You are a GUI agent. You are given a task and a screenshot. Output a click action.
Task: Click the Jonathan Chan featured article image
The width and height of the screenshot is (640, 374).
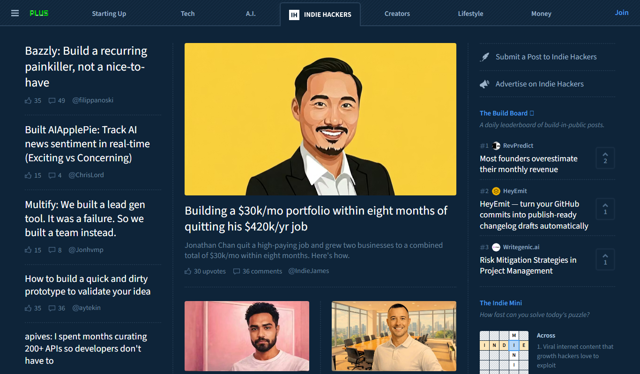coord(320,119)
